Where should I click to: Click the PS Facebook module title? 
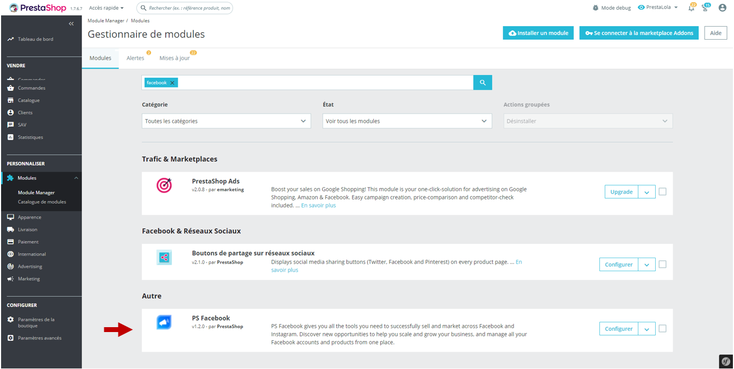[211, 318]
